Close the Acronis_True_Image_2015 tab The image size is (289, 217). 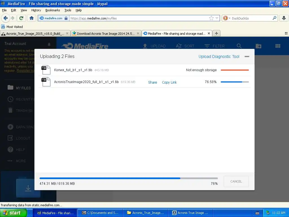point(67,33)
